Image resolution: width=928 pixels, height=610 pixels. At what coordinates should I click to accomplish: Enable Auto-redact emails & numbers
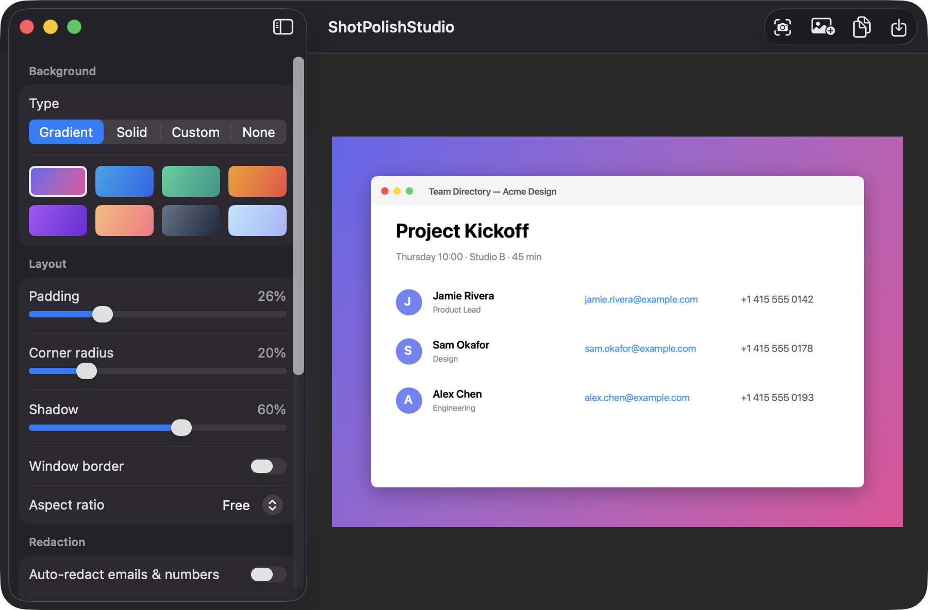[268, 574]
